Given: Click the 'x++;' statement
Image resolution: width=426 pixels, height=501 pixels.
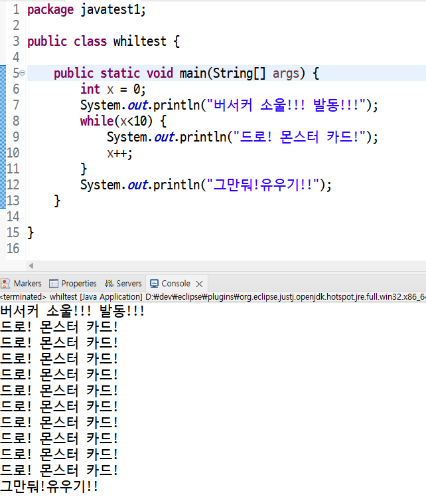Looking at the screenshot, I should (x=119, y=153).
